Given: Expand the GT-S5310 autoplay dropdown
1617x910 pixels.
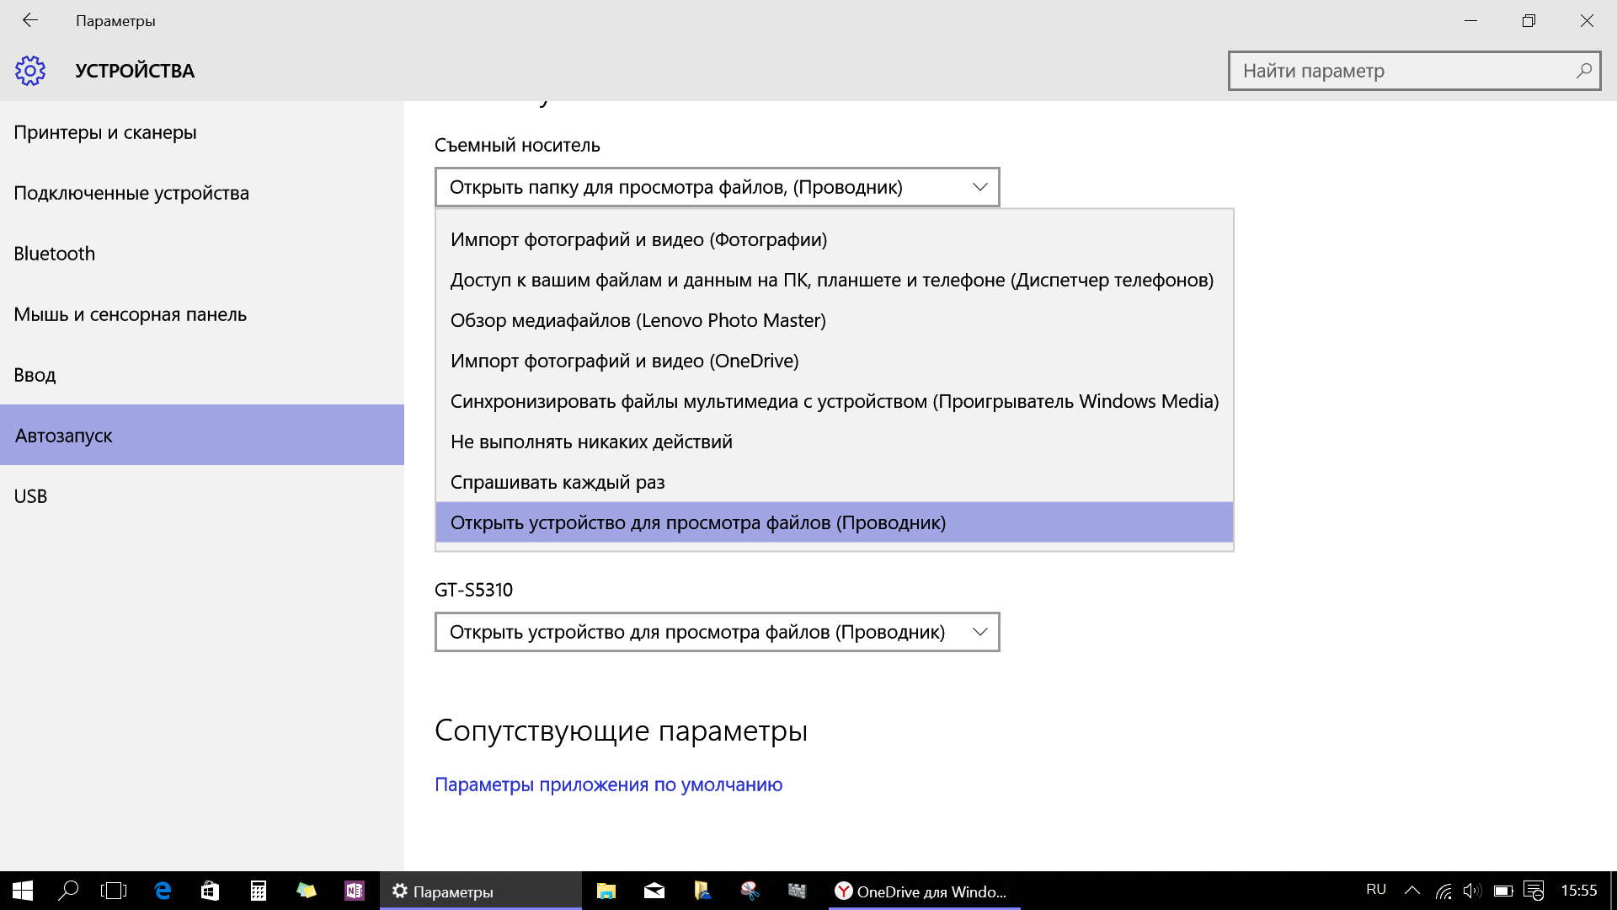Looking at the screenshot, I should 718,632.
